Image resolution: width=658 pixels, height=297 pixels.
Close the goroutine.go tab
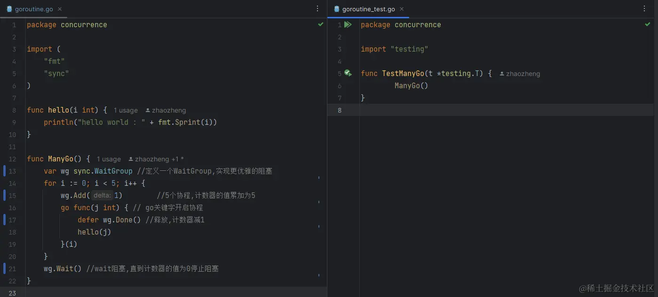click(60, 9)
